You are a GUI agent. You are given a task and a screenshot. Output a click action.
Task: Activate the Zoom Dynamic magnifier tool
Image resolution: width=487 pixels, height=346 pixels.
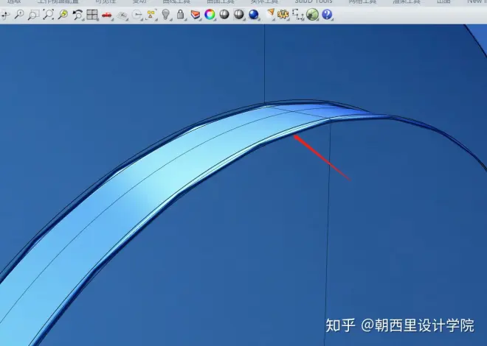point(19,14)
